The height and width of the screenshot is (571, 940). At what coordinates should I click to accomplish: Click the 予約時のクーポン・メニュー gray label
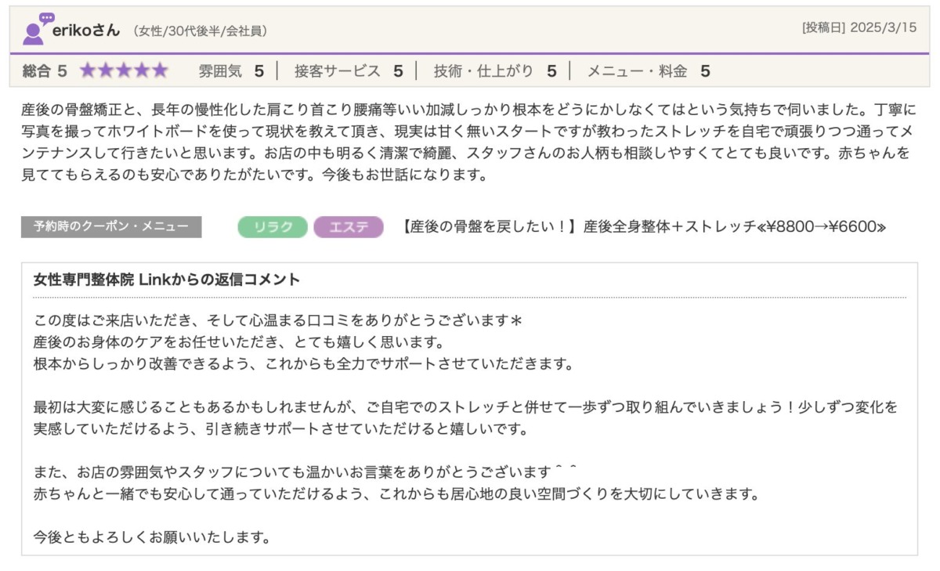pos(111,227)
